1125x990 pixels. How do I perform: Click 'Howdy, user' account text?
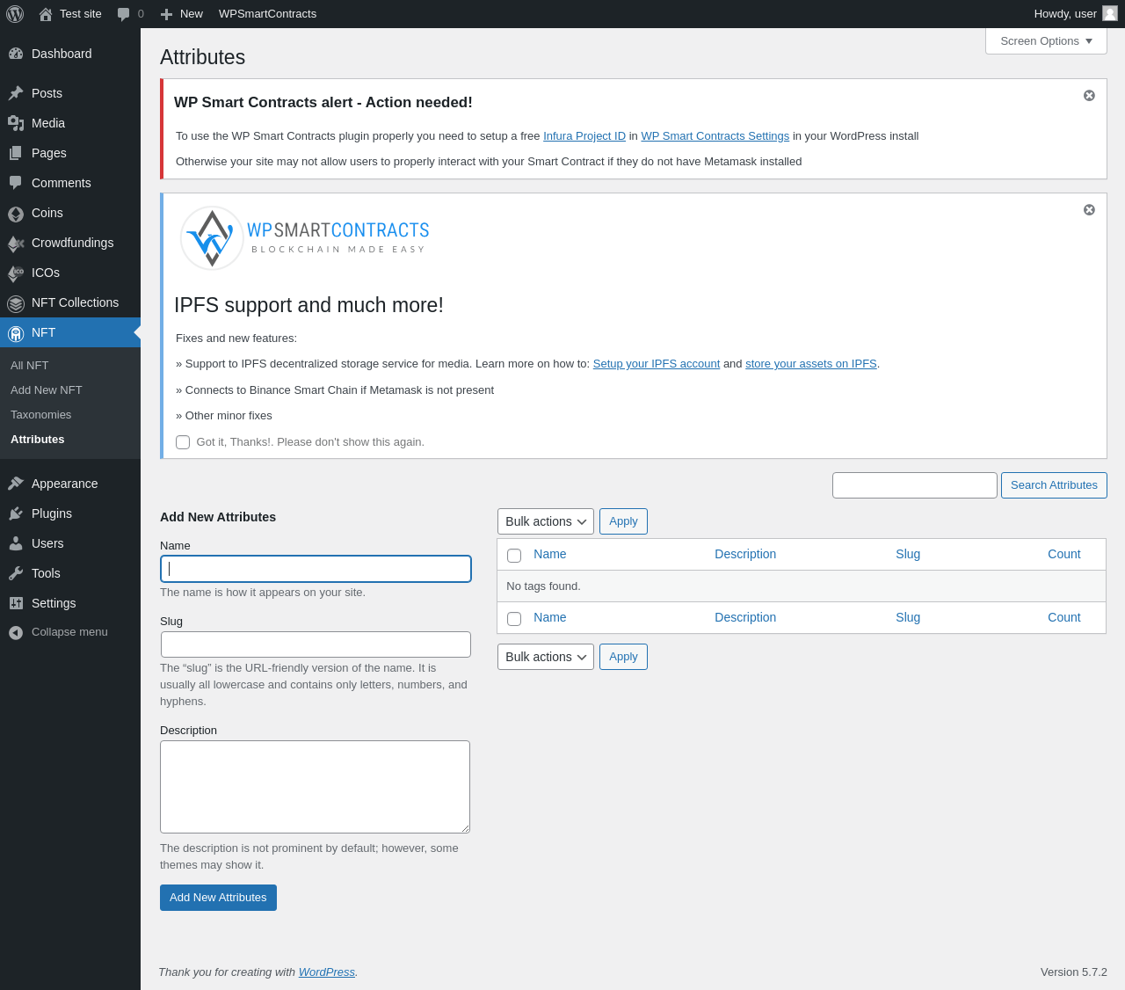tap(1065, 14)
